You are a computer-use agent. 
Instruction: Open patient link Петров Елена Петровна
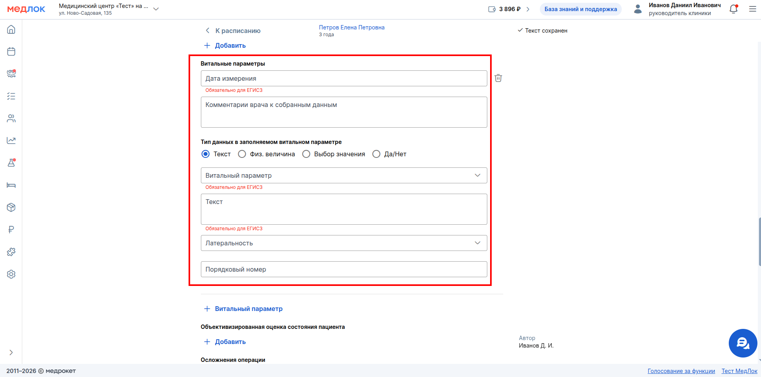pyautogui.click(x=352, y=27)
